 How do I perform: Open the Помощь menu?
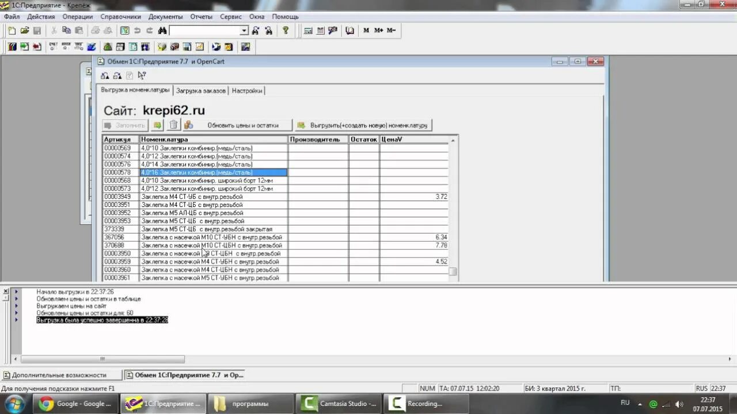tap(285, 17)
